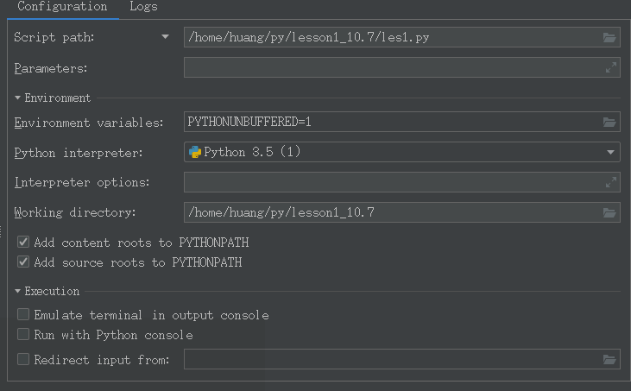Browse file for Redirect input from
631x391 pixels.
coord(609,359)
